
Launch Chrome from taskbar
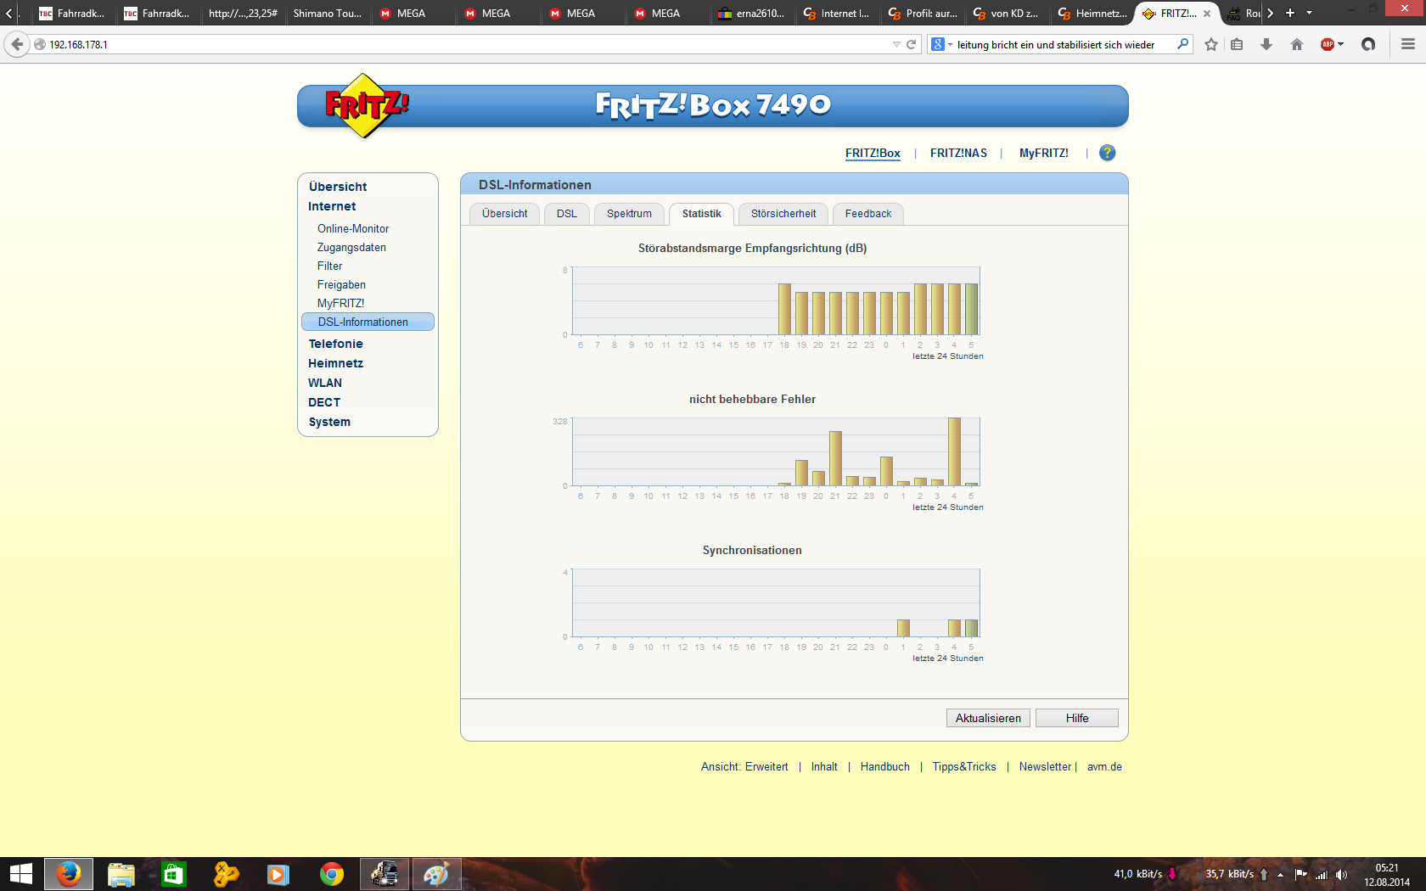(x=332, y=874)
